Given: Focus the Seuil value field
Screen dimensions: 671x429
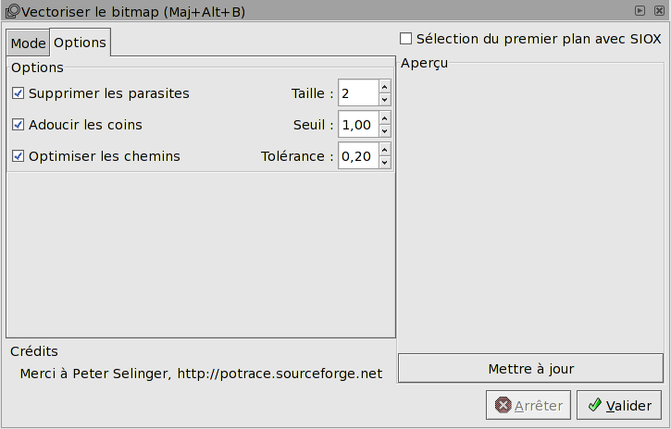Looking at the screenshot, I should (357, 125).
